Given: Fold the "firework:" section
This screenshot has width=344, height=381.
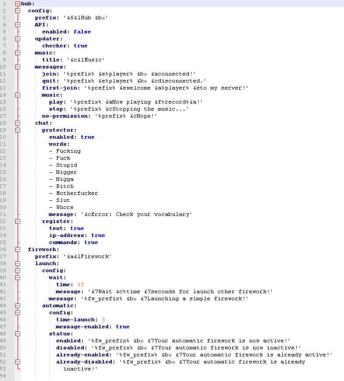Looking at the screenshot, I should (x=18, y=249).
